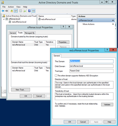Click the Forward arrow toolbar icon

coord(7,11)
